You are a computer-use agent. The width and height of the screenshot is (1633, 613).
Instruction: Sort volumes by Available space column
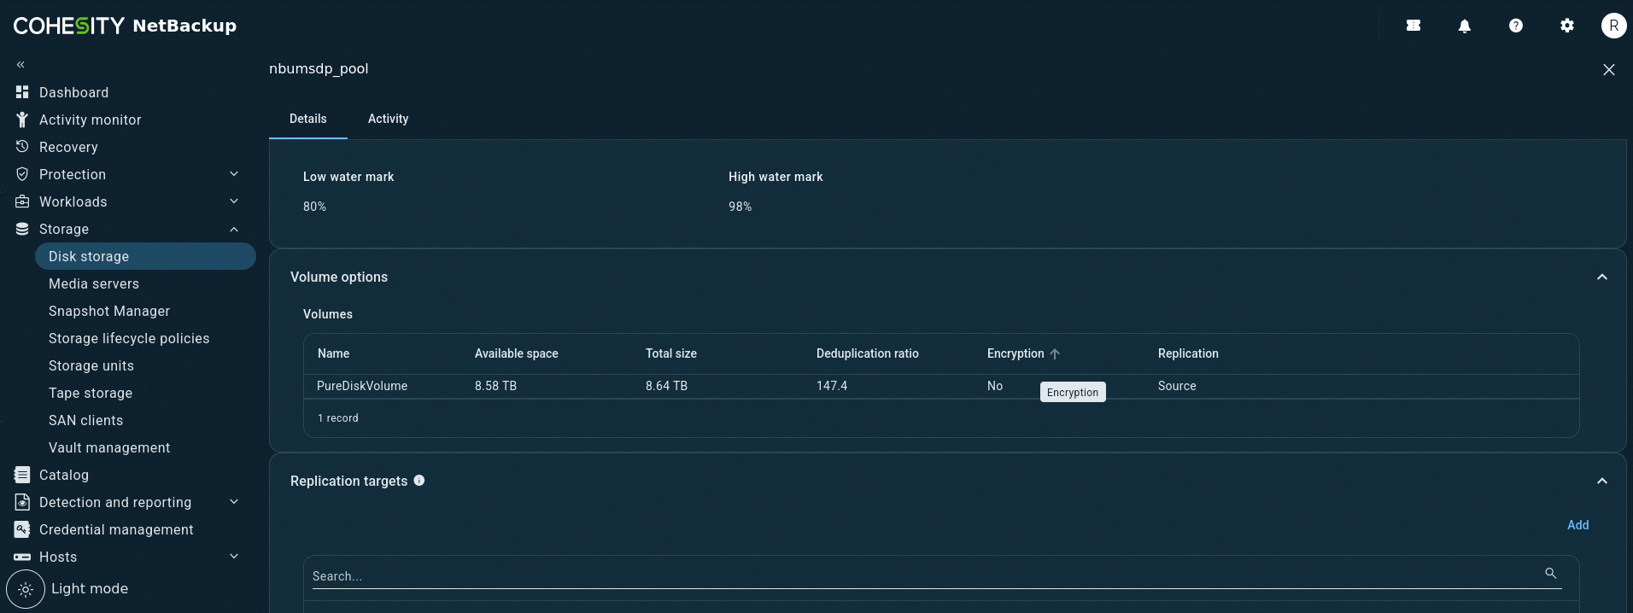[x=517, y=353]
